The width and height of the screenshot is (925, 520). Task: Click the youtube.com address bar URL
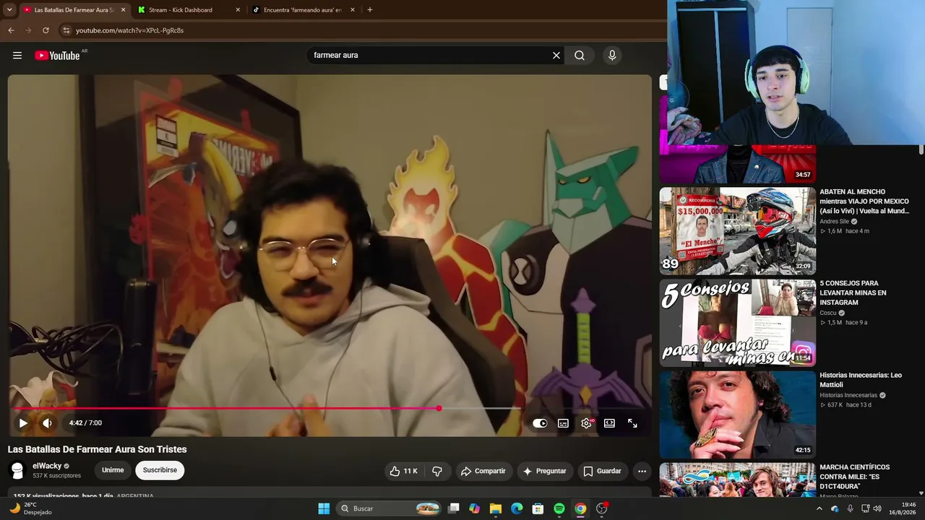coord(130,30)
